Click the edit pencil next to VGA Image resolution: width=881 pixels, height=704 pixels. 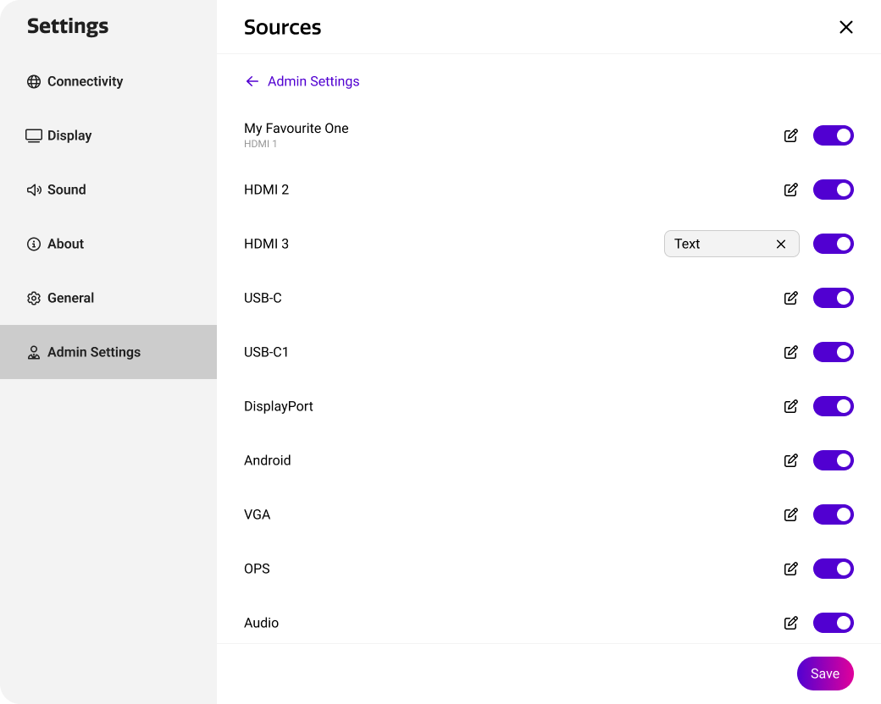tap(790, 514)
